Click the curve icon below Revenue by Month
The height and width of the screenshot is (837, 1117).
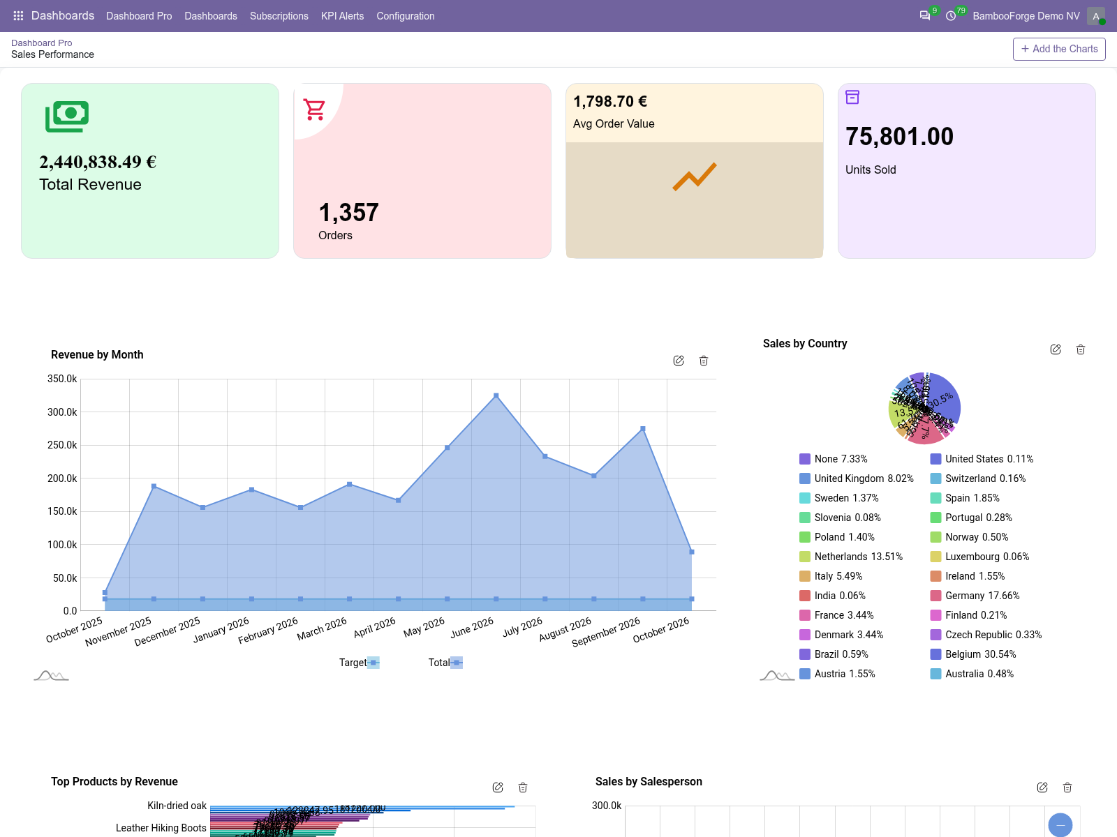point(51,675)
